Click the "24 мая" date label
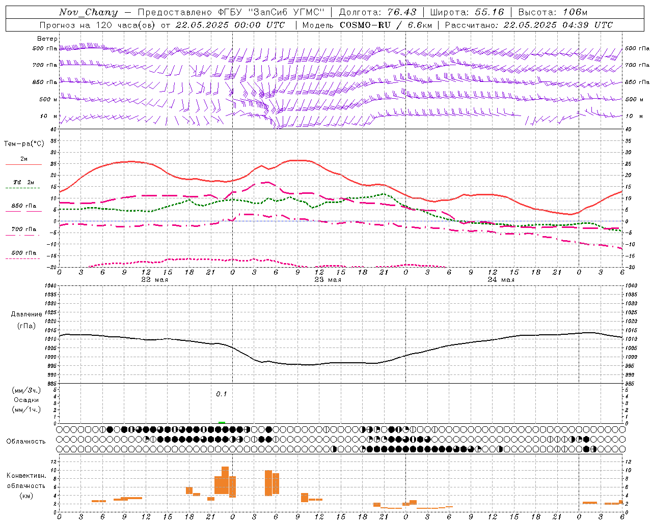Image resolution: width=652 pixels, height=521 pixels. [501, 280]
